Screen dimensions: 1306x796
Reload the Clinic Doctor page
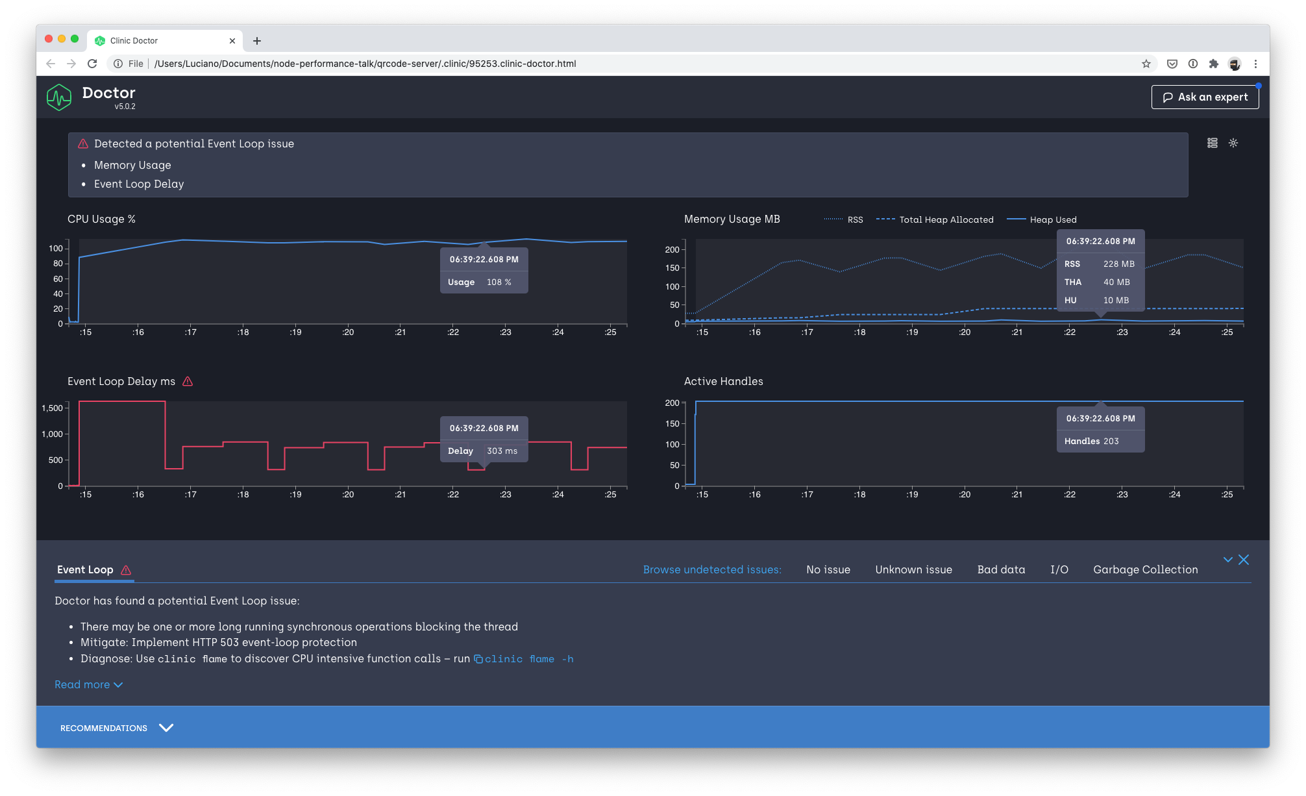pos(92,64)
